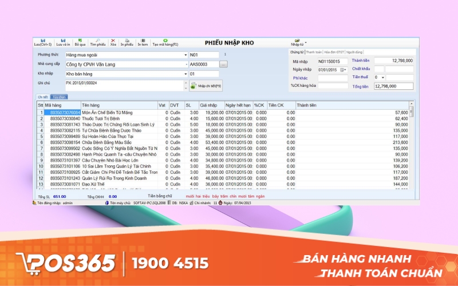Click the Vat column header

click(x=163, y=105)
